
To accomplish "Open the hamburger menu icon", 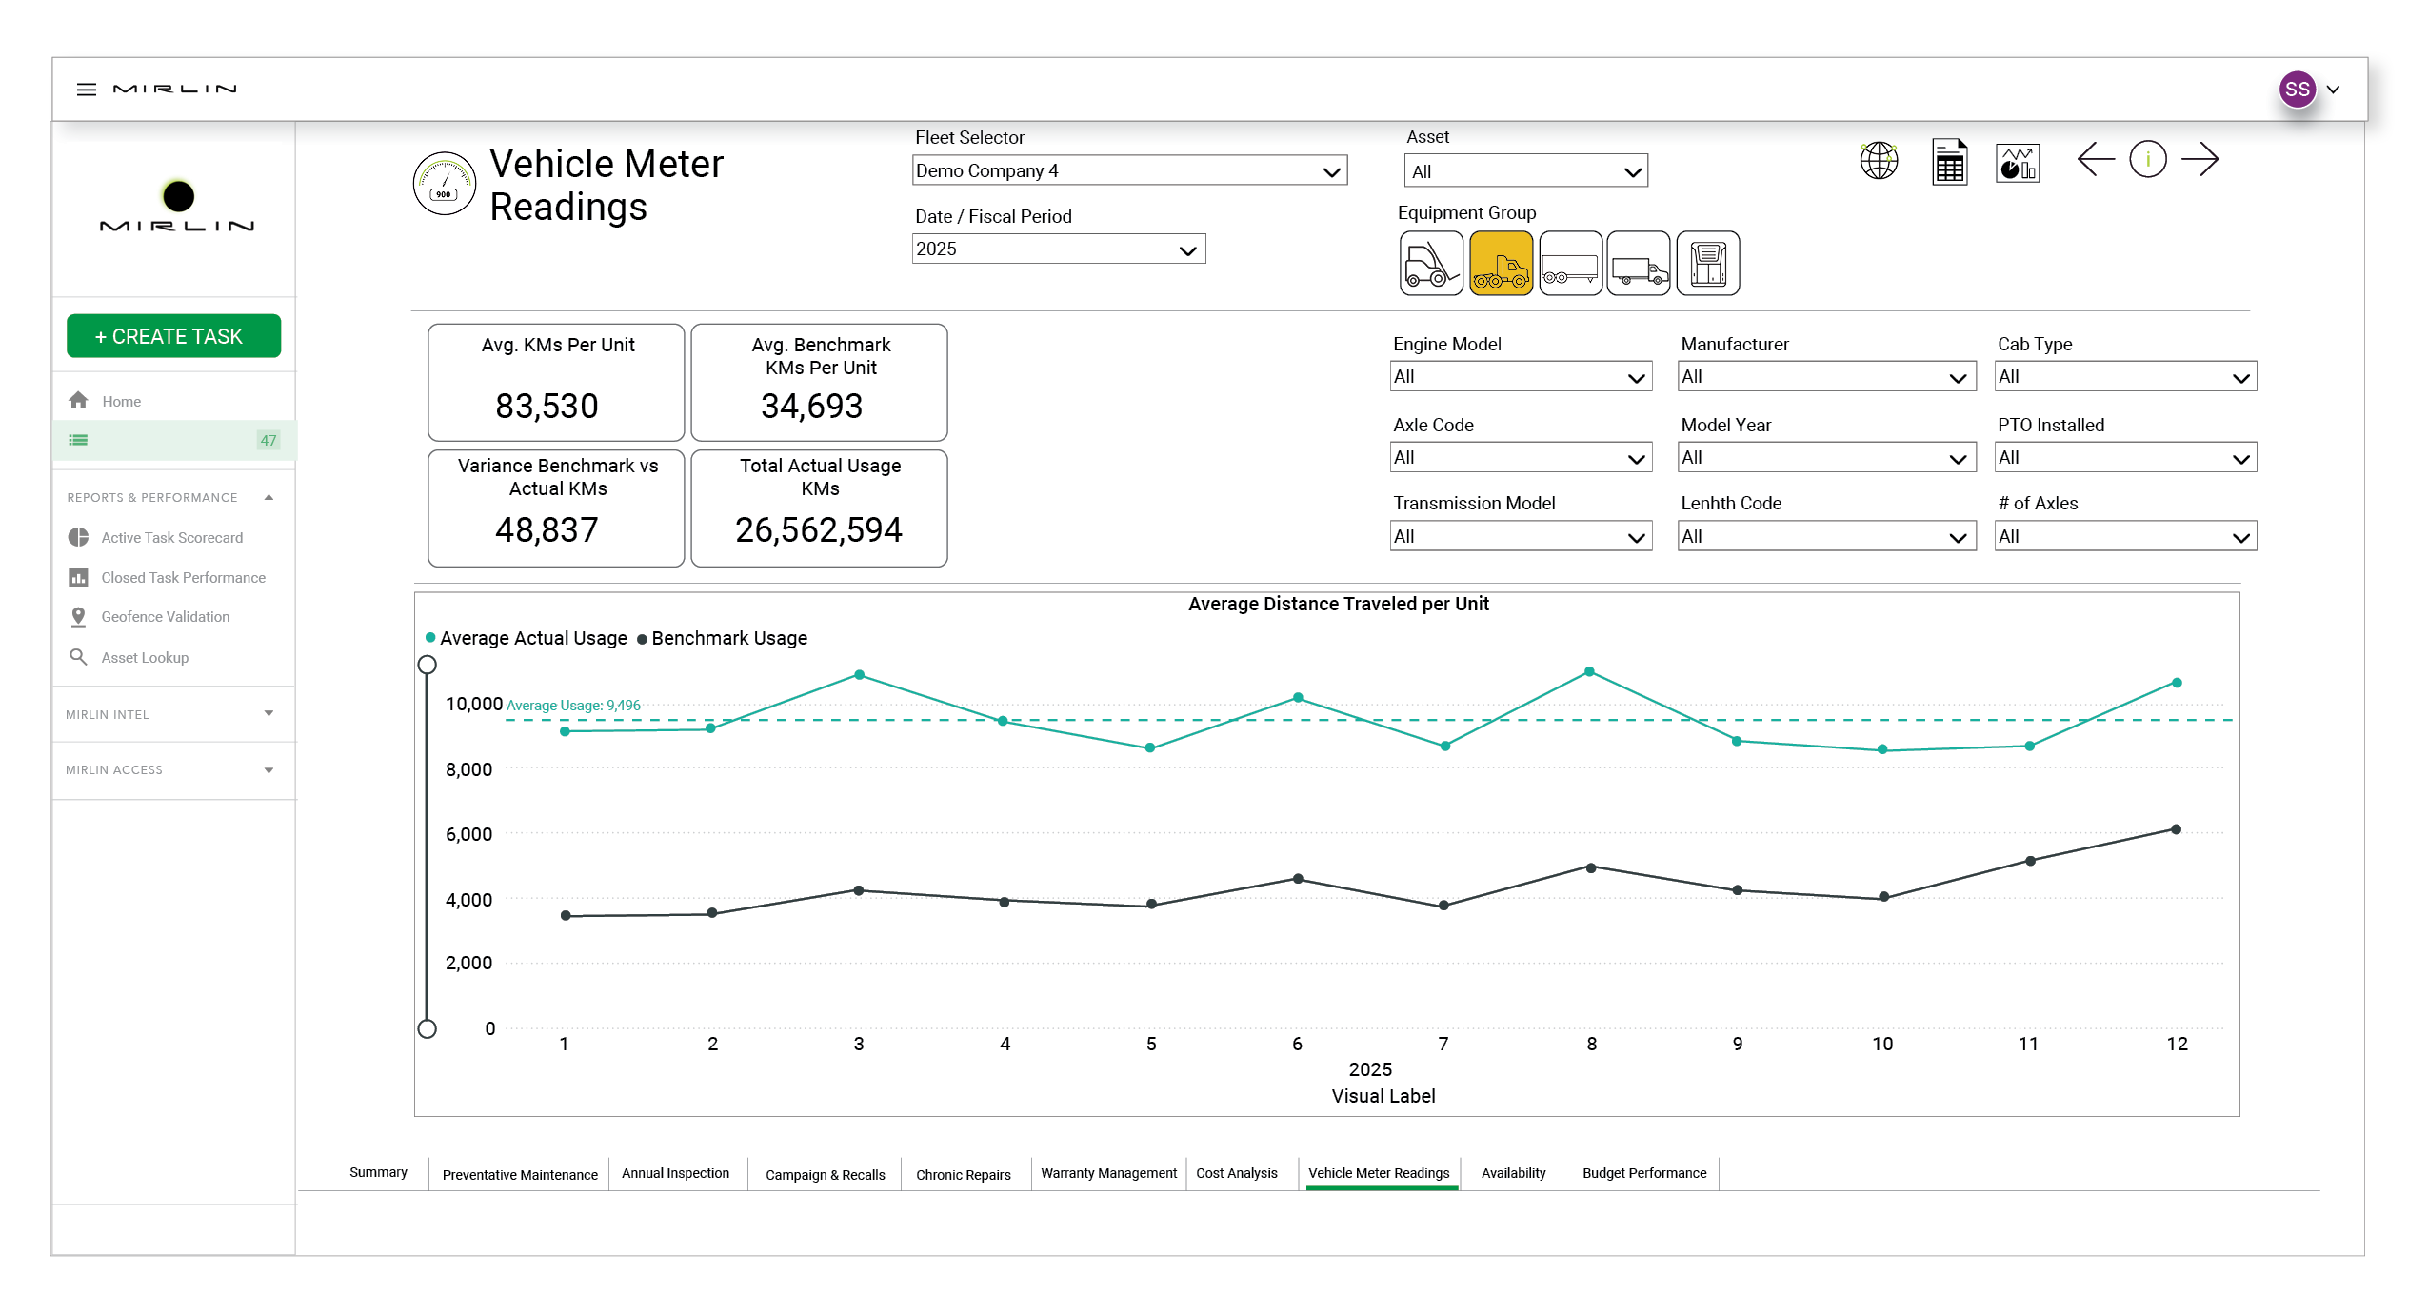I will pos(87,90).
